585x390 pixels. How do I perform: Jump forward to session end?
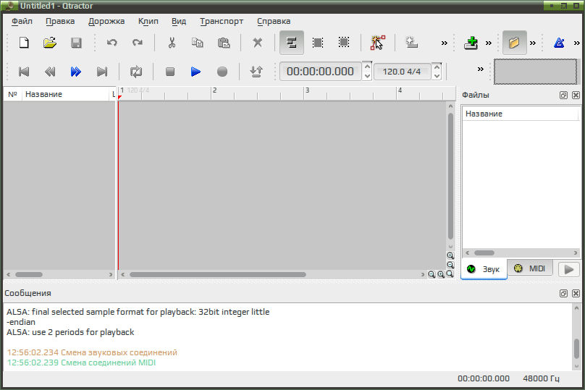point(102,72)
